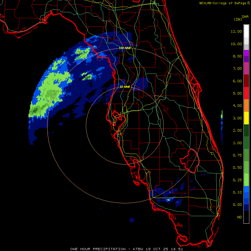
Task: Click the ND legend label
Action: click(240, 217)
